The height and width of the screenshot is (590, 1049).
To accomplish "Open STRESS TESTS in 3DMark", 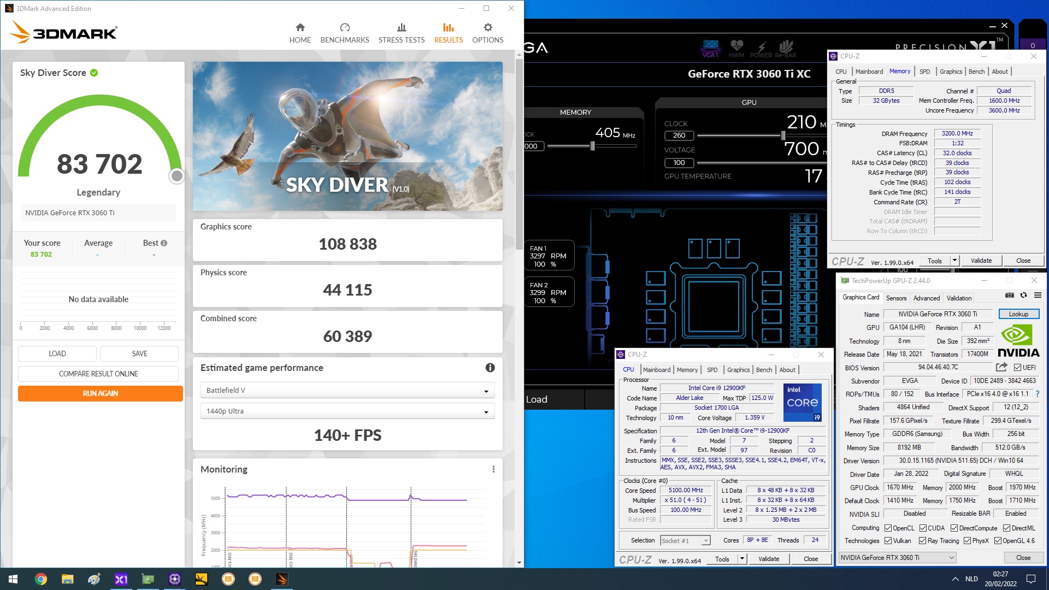I will point(402,33).
